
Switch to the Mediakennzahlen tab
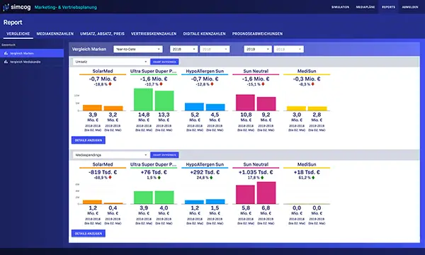click(x=55, y=33)
